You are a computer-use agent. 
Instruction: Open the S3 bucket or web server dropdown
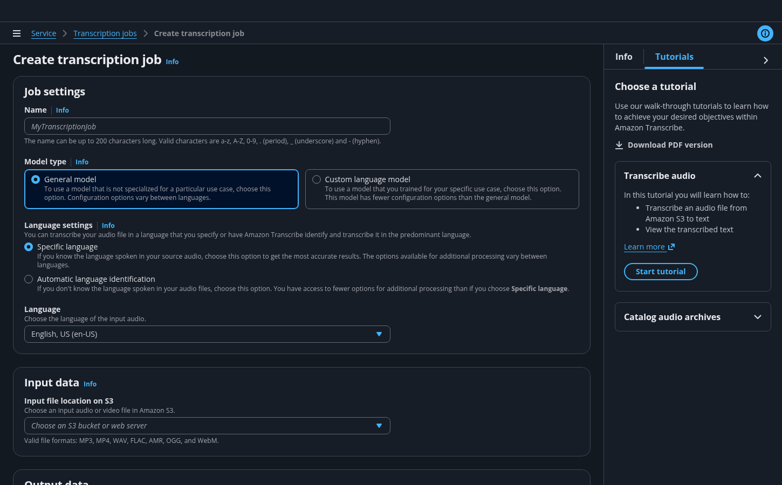pos(207,426)
